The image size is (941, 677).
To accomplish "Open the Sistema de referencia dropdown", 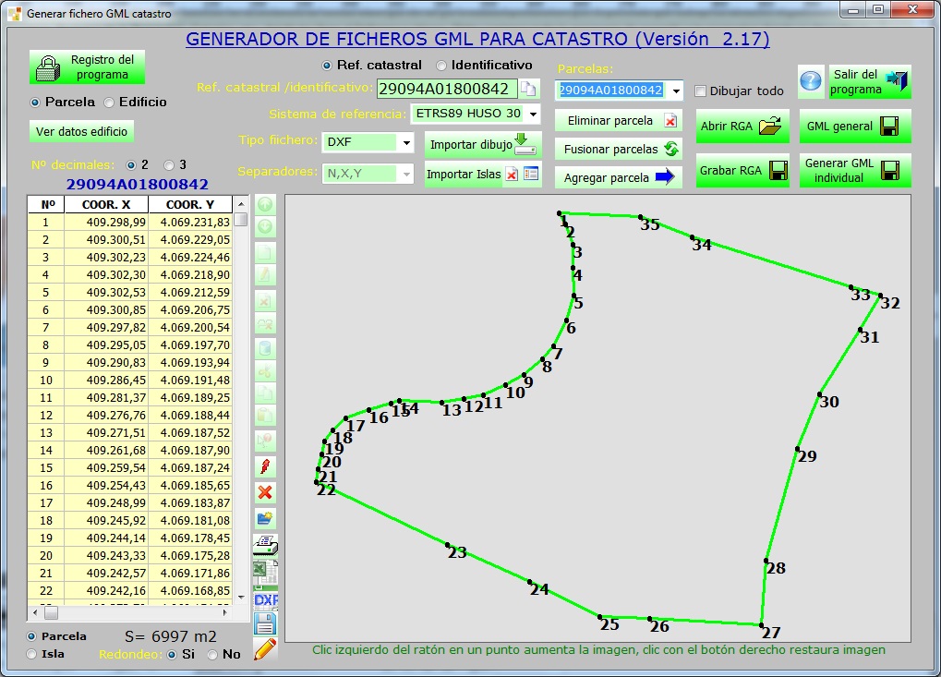I will [533, 114].
